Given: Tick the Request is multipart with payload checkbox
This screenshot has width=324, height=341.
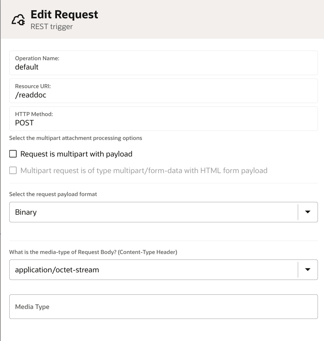Looking at the screenshot, I should pyautogui.click(x=13, y=154).
